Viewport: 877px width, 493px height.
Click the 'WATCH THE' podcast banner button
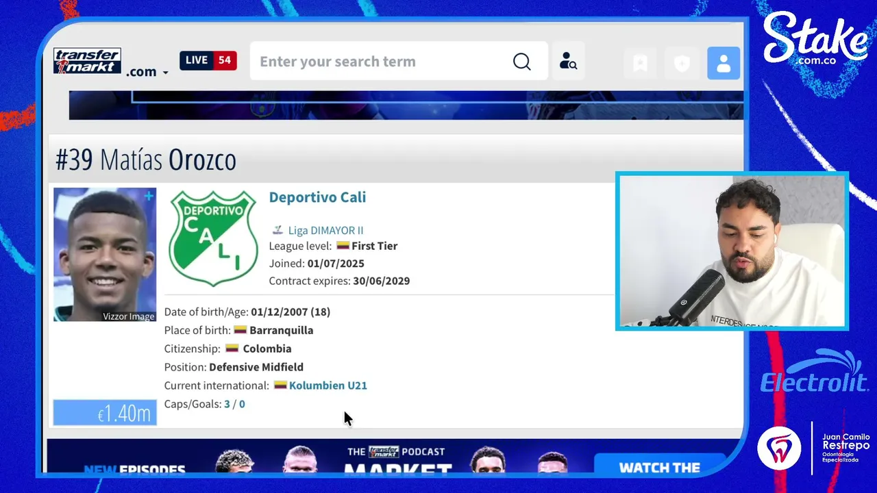click(x=659, y=467)
